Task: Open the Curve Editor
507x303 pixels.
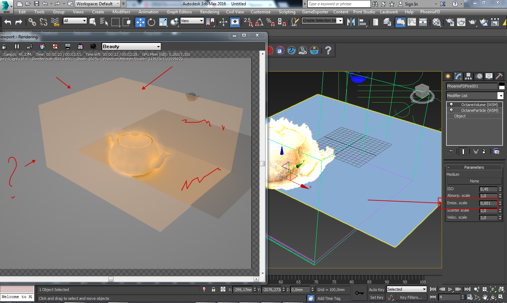Action: tap(412, 22)
